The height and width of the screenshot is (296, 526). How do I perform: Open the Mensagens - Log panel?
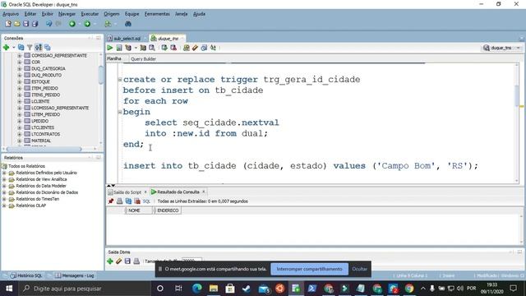pos(75,275)
